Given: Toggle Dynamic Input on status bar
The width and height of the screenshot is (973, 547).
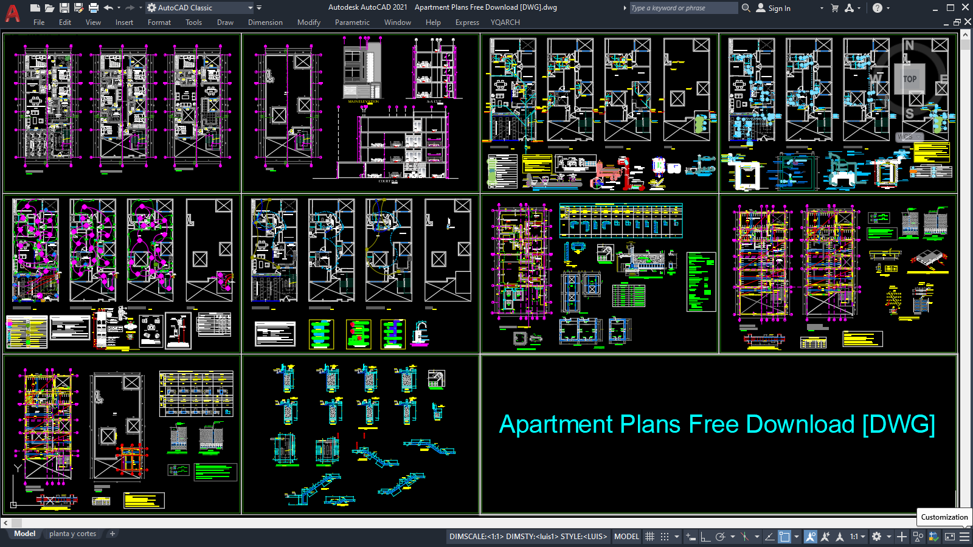Looking at the screenshot, I should 690,537.
